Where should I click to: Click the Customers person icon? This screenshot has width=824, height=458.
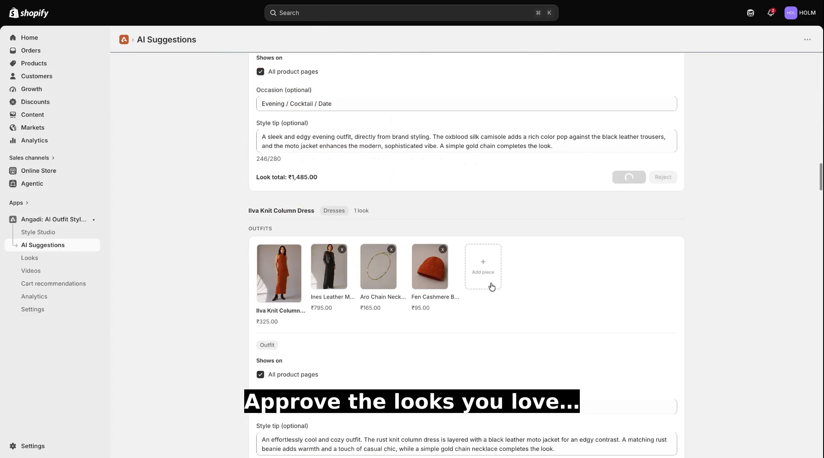click(x=13, y=76)
